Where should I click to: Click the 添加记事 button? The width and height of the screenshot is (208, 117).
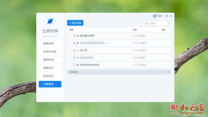(75, 23)
